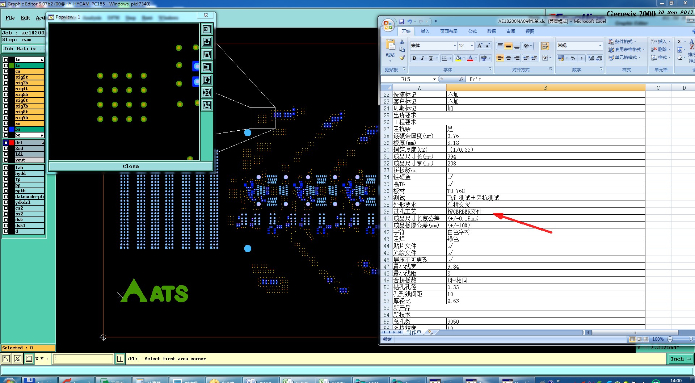The image size is (695, 383).
Task: Toggle visibility checkbox for layer fab
Action: coord(6,168)
